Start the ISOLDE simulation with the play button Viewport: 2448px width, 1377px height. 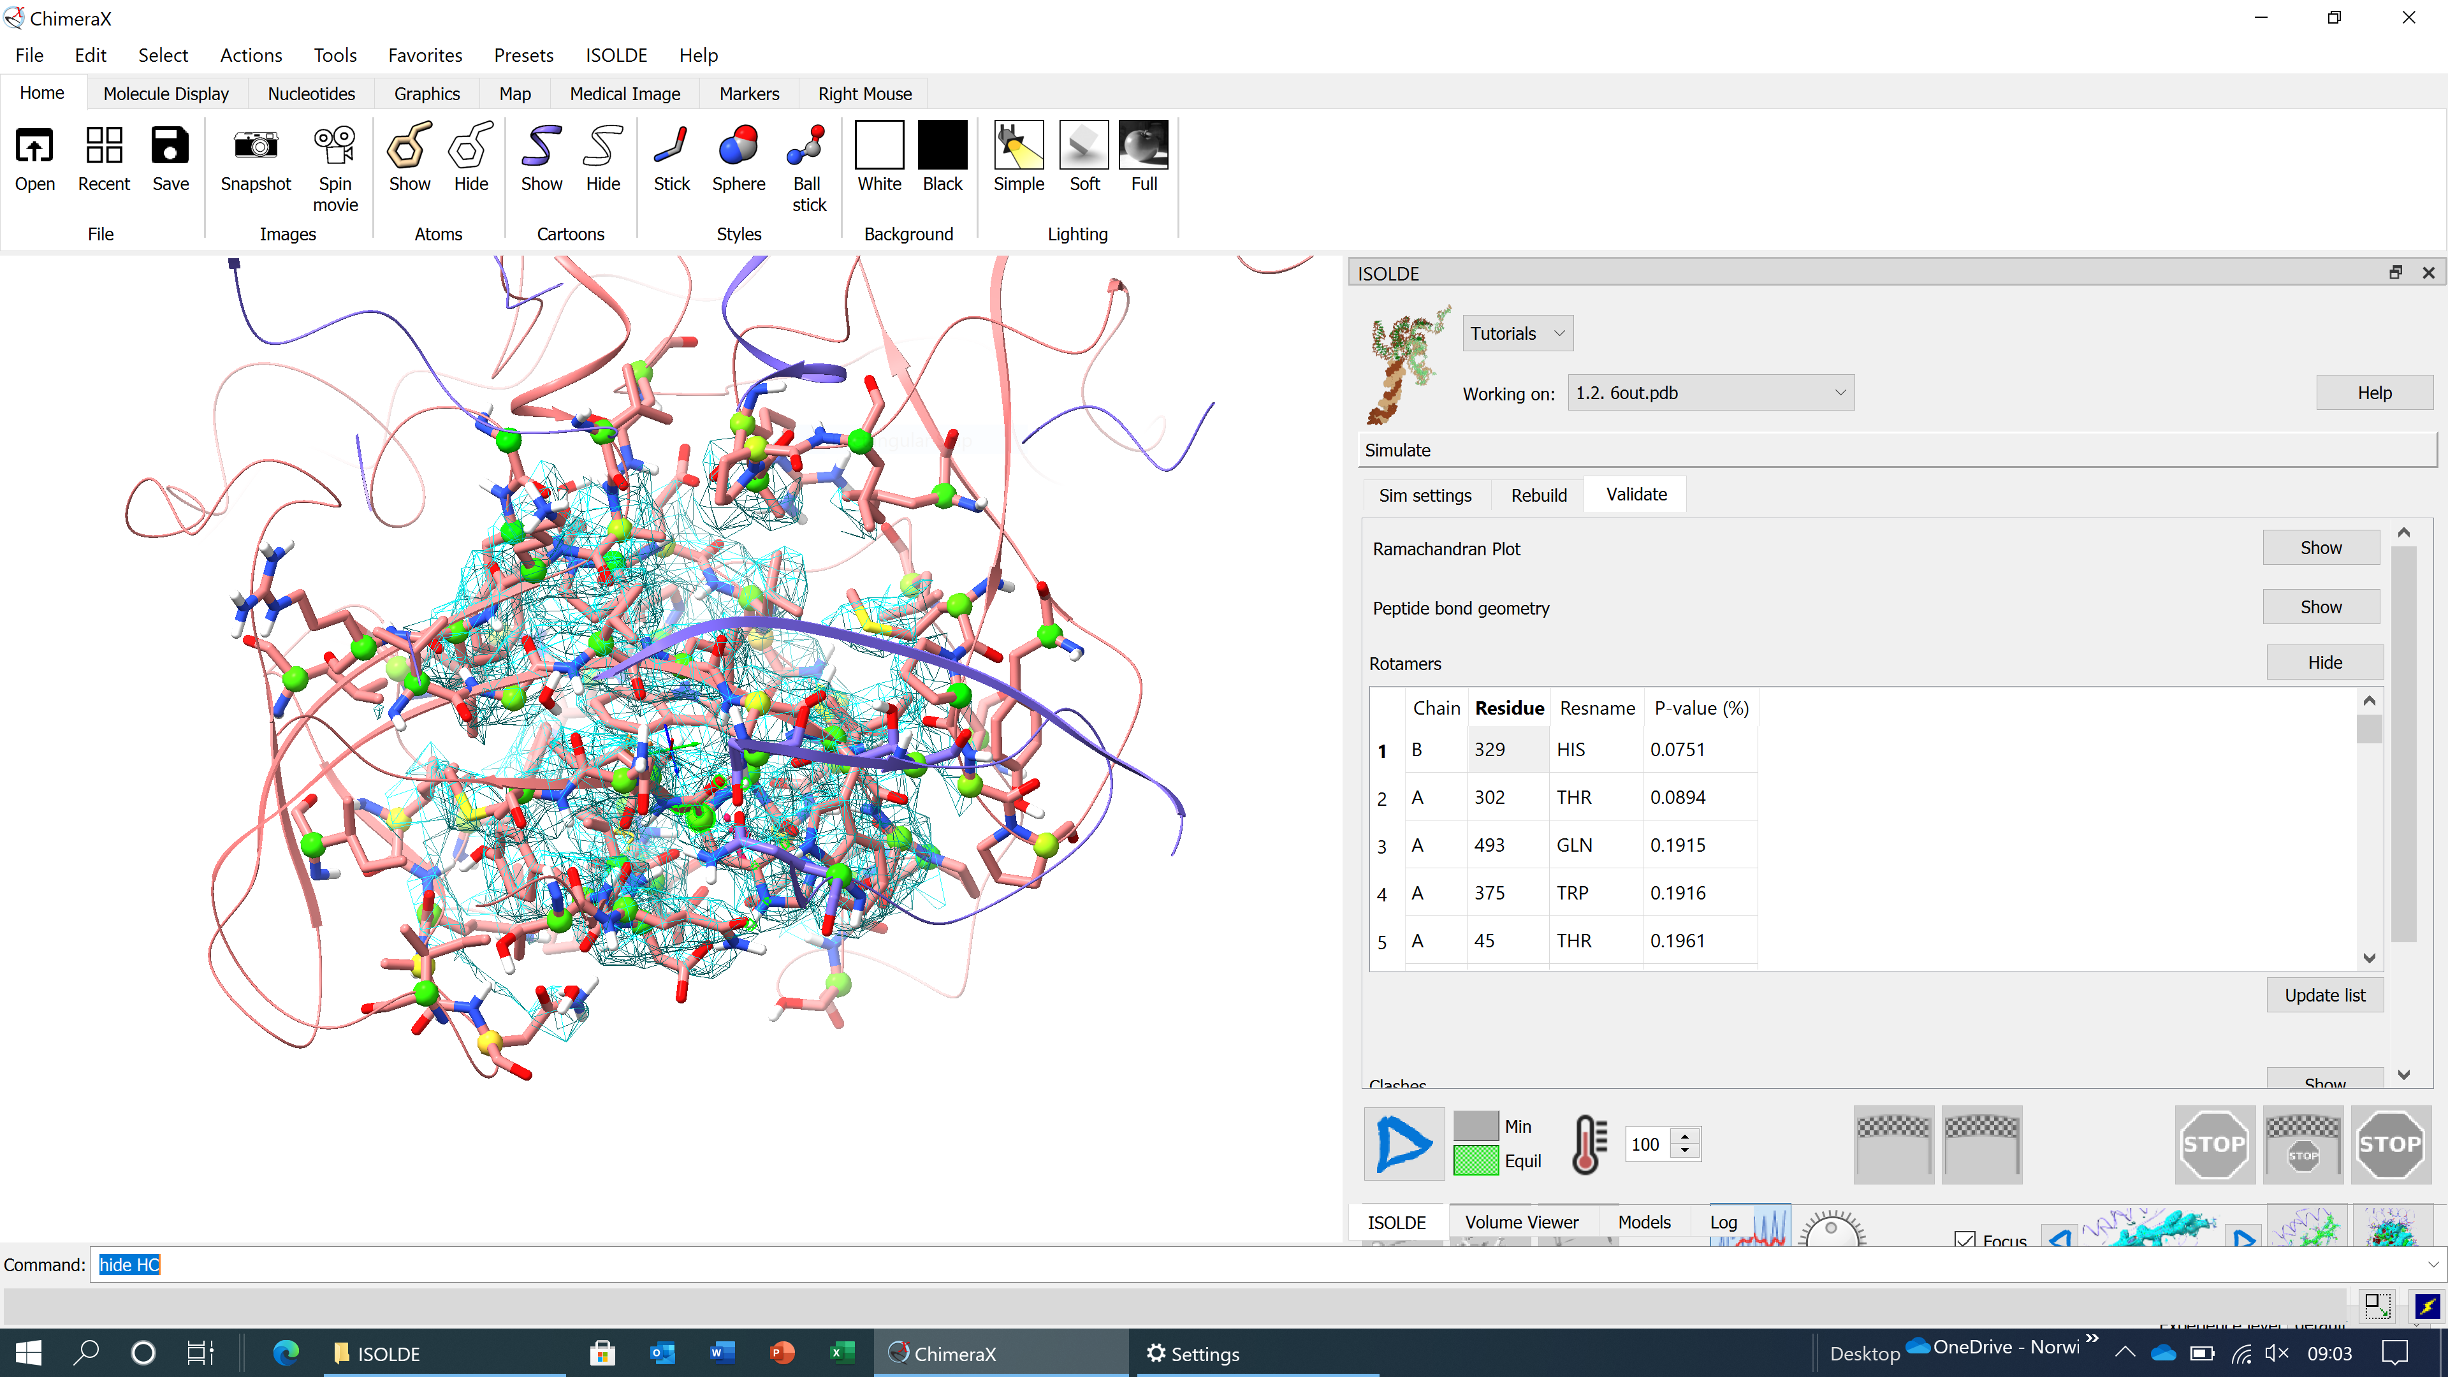[x=1404, y=1143]
